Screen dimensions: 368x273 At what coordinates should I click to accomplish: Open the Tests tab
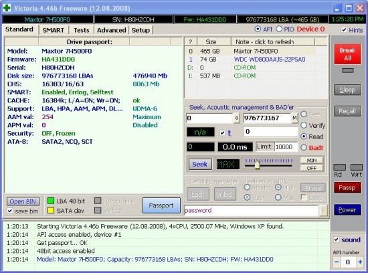[x=82, y=30]
